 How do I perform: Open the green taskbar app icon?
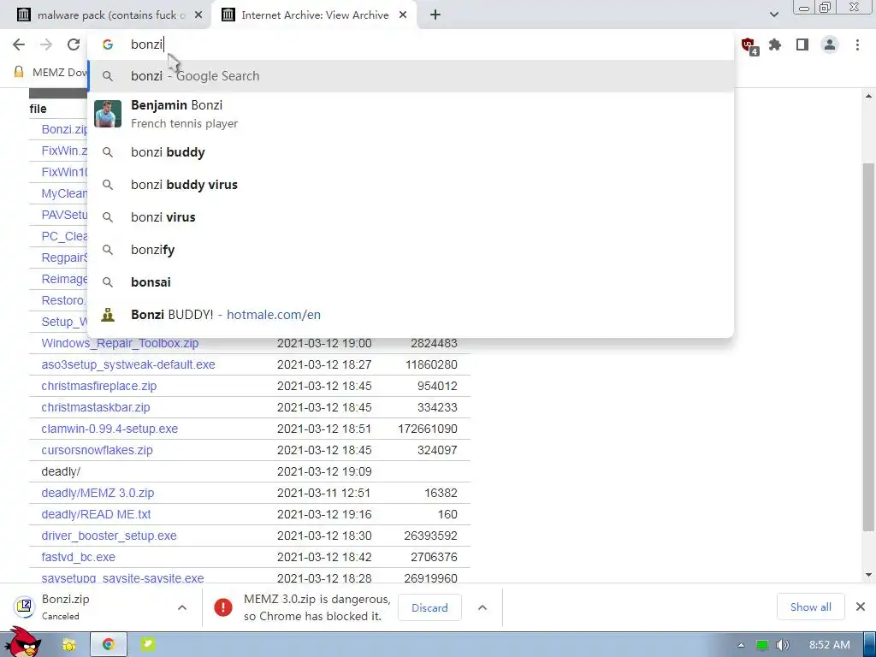[x=147, y=645]
